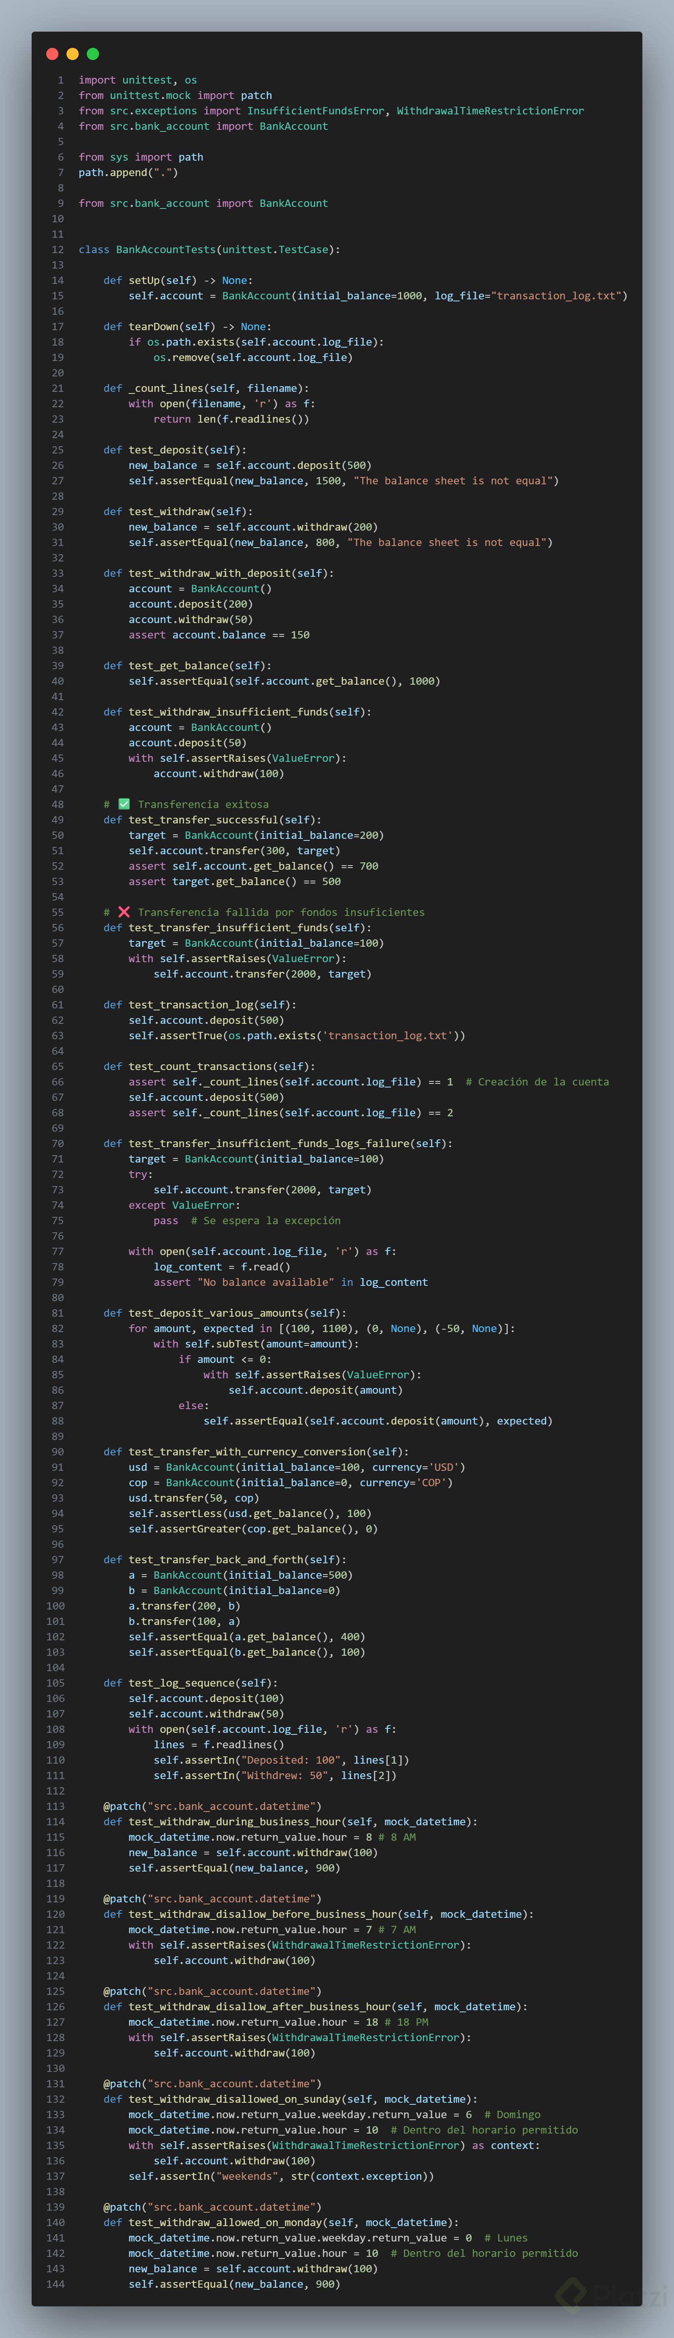Click the green checkmark emoji before 'Transferencia exitosa'
The height and width of the screenshot is (2338, 674).
tap(124, 804)
